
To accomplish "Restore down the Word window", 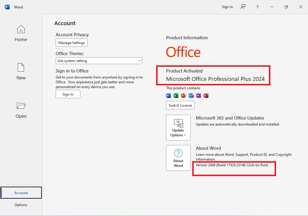I will 286,7.
